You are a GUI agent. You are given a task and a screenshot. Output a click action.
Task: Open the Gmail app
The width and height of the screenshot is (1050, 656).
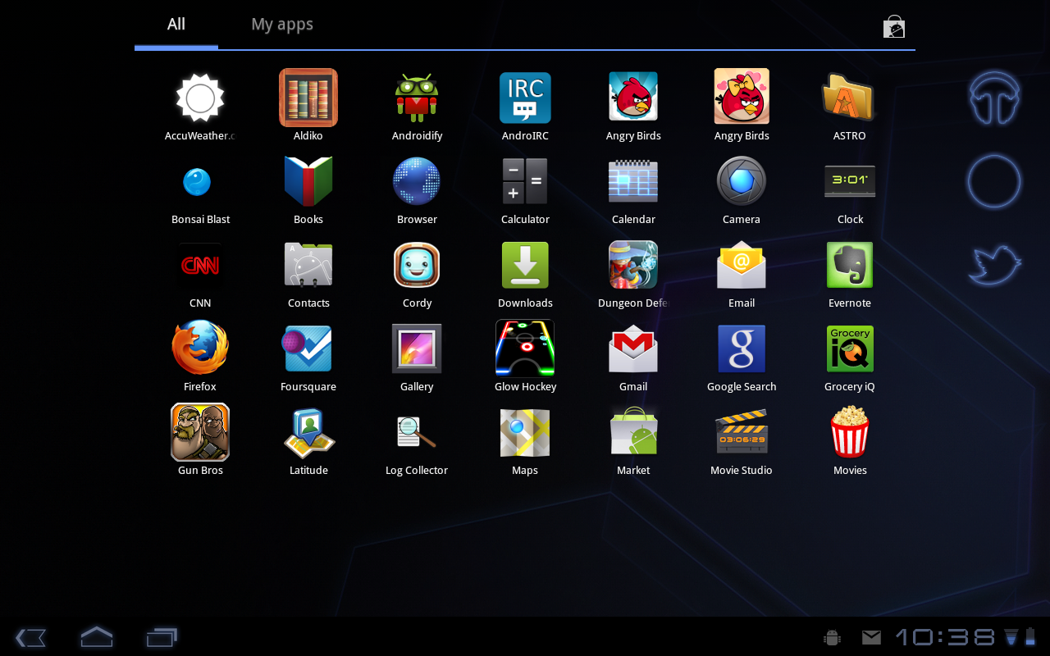point(633,348)
